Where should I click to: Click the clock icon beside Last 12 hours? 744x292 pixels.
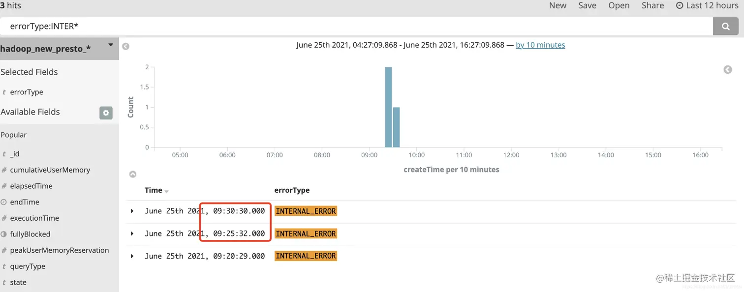tap(680, 5)
